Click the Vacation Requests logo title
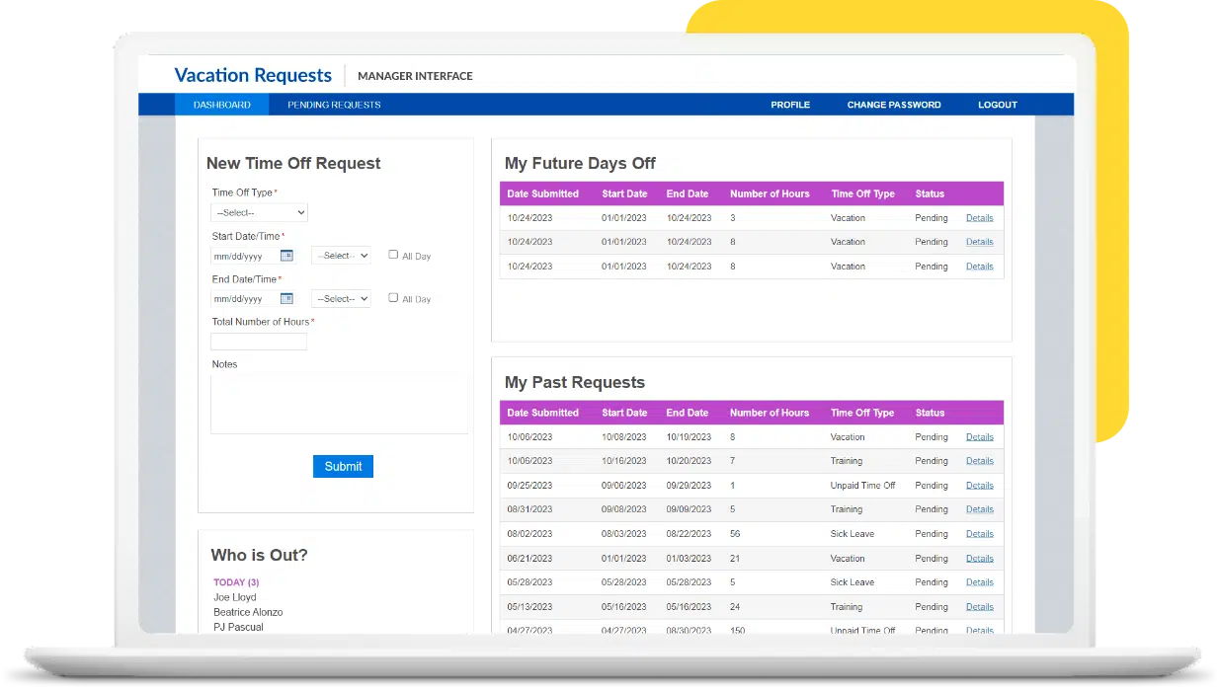 point(253,76)
